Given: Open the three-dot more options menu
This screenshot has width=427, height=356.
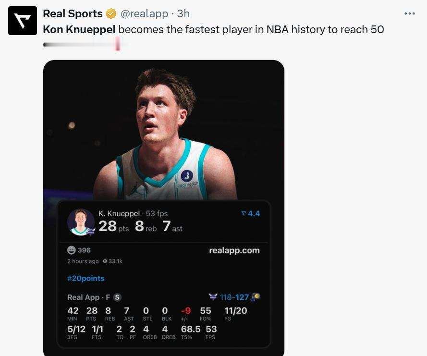Looking at the screenshot, I should tap(410, 13).
